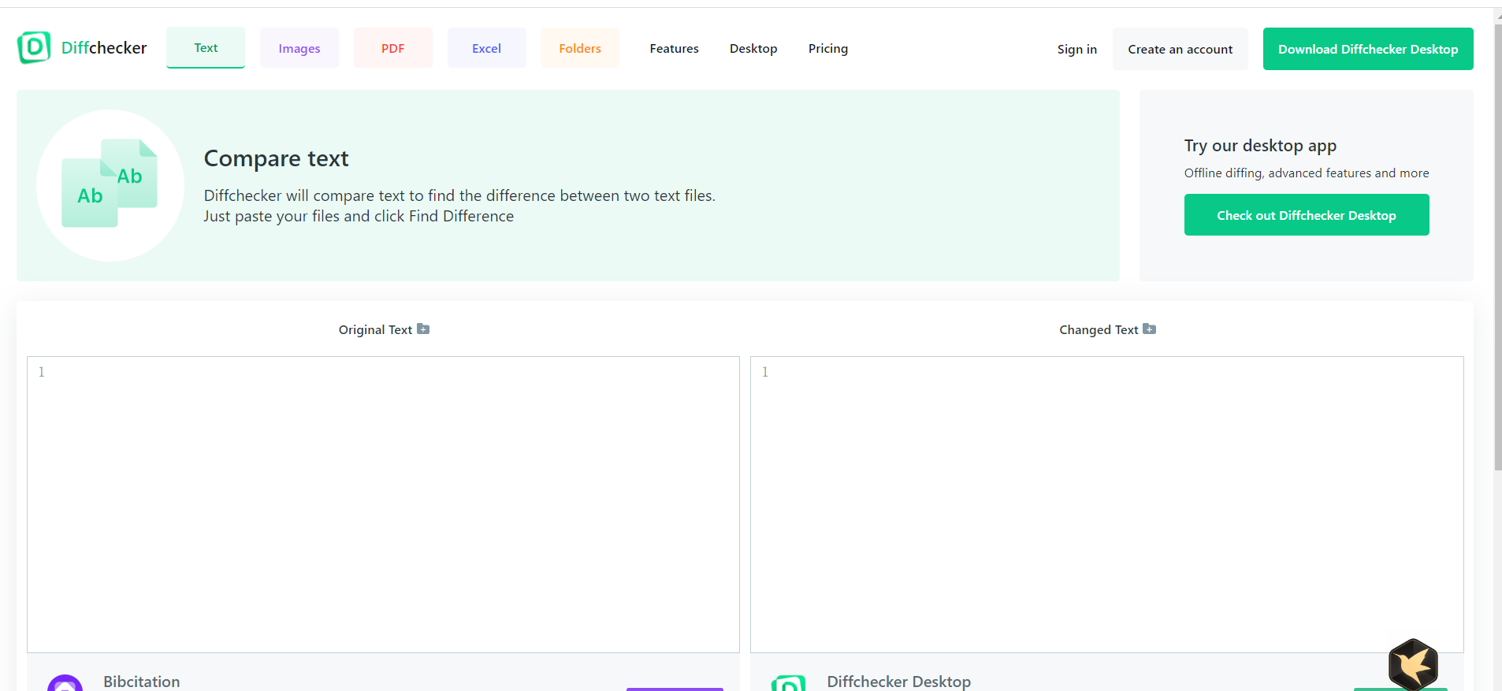Visit the Pricing page
Image resolution: width=1502 pixels, height=691 pixels.
point(827,49)
